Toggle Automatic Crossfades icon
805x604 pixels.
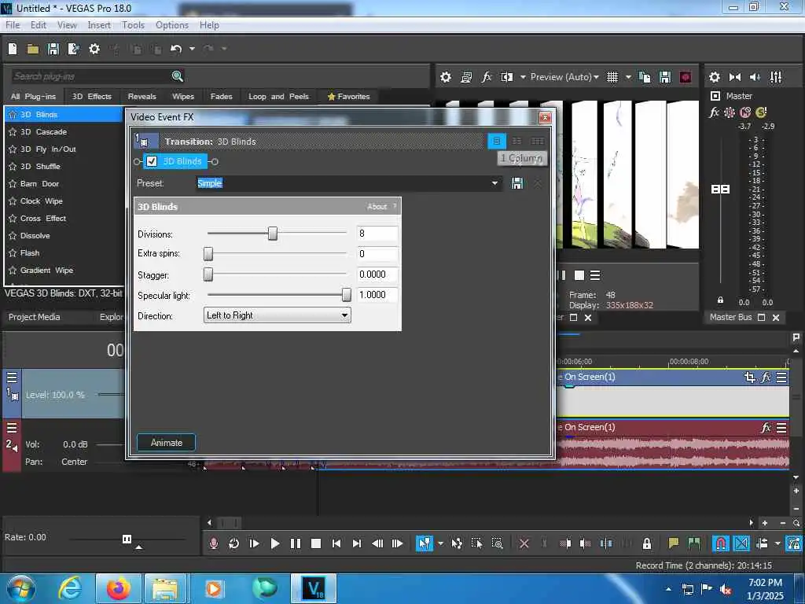point(741,543)
